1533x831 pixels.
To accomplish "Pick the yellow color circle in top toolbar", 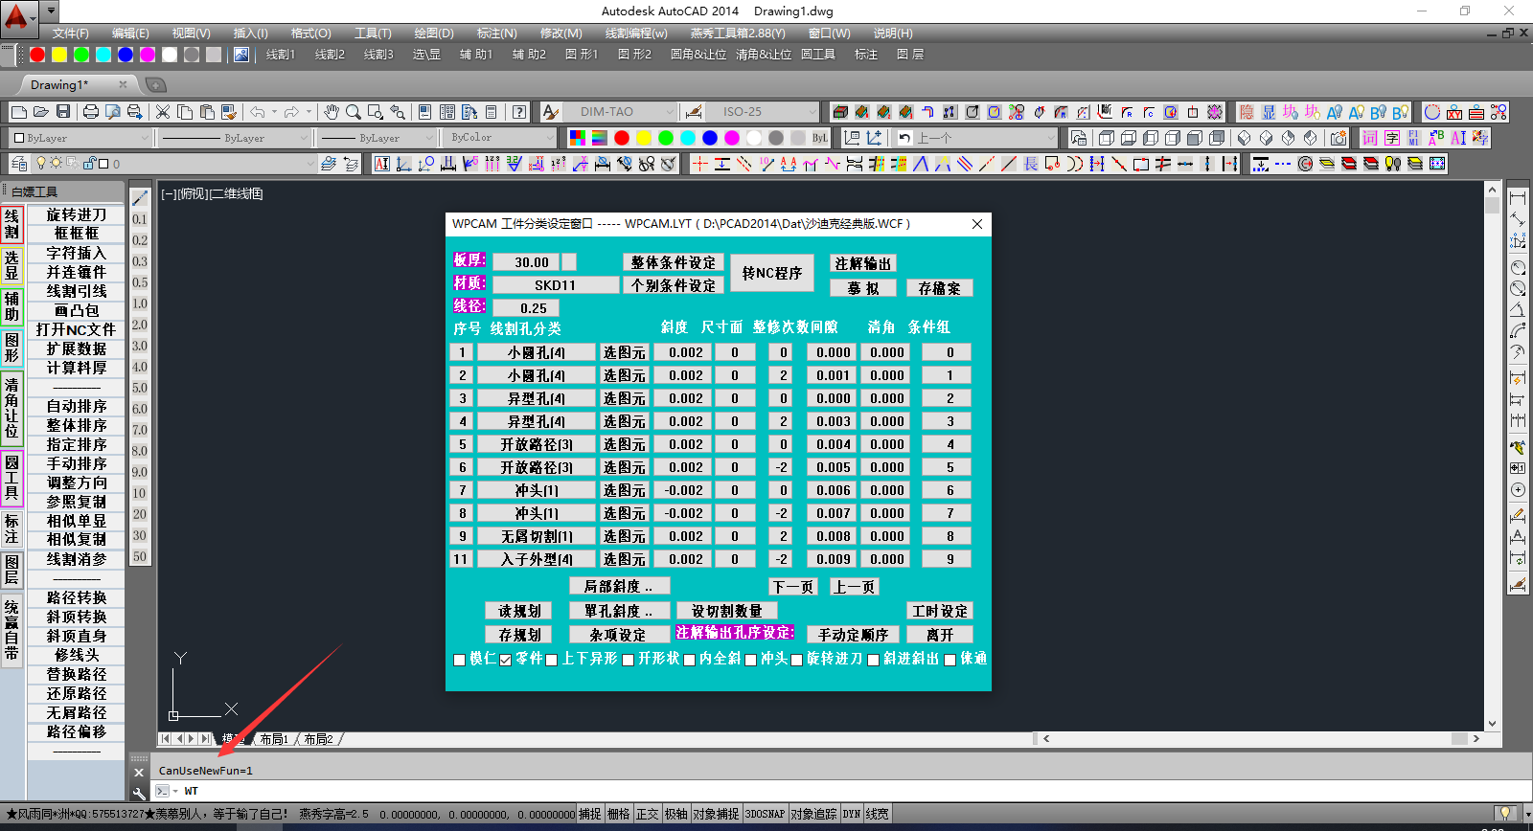I will 59,55.
